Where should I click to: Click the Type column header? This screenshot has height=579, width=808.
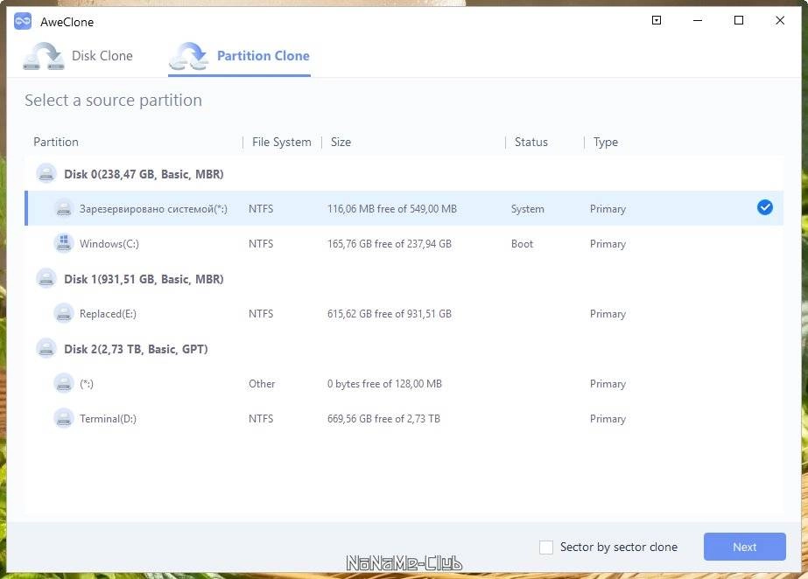(x=606, y=142)
